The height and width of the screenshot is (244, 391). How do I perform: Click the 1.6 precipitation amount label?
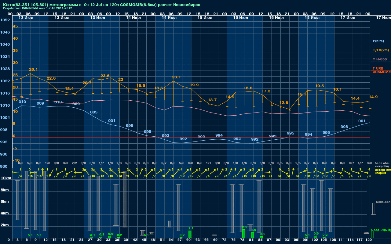254,230
